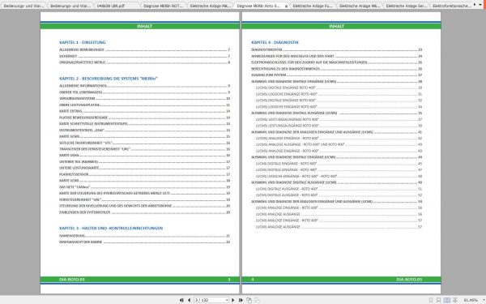486x304 pixels.
Task: Select continuous page view icon
Action: (438, 300)
